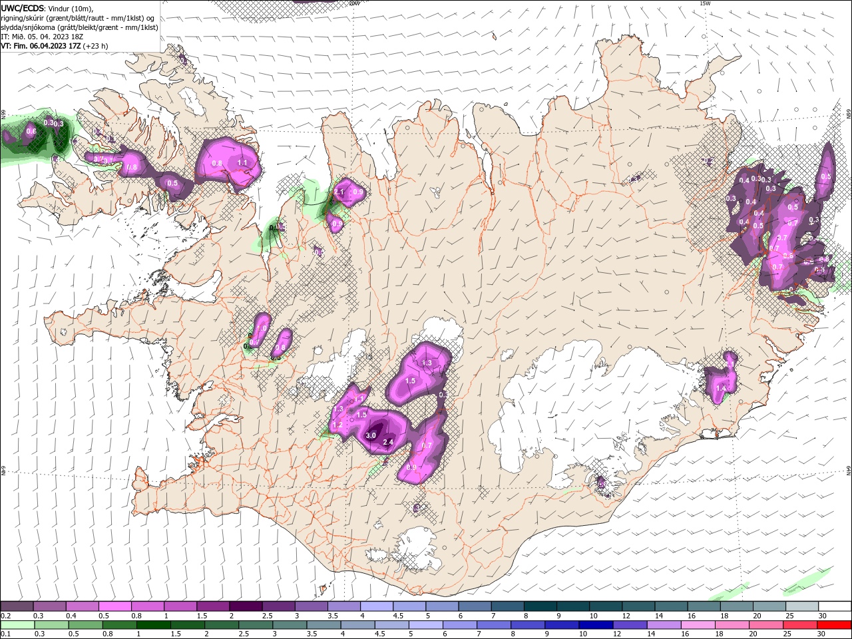Click the '3.5' label in upper legend row
The height and width of the screenshot is (639, 852).
point(331,616)
